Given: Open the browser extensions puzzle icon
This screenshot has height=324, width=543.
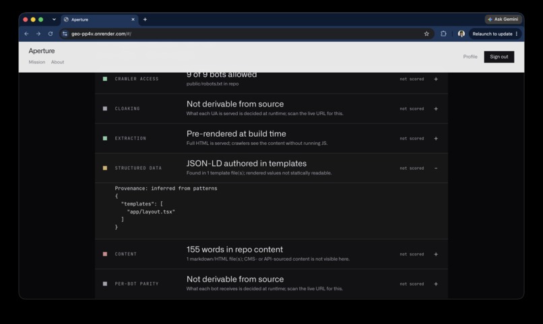Looking at the screenshot, I should [x=443, y=34].
